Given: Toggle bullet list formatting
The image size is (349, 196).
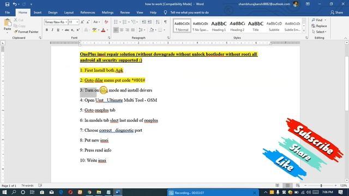Looking at the screenshot, I should 116,22.
